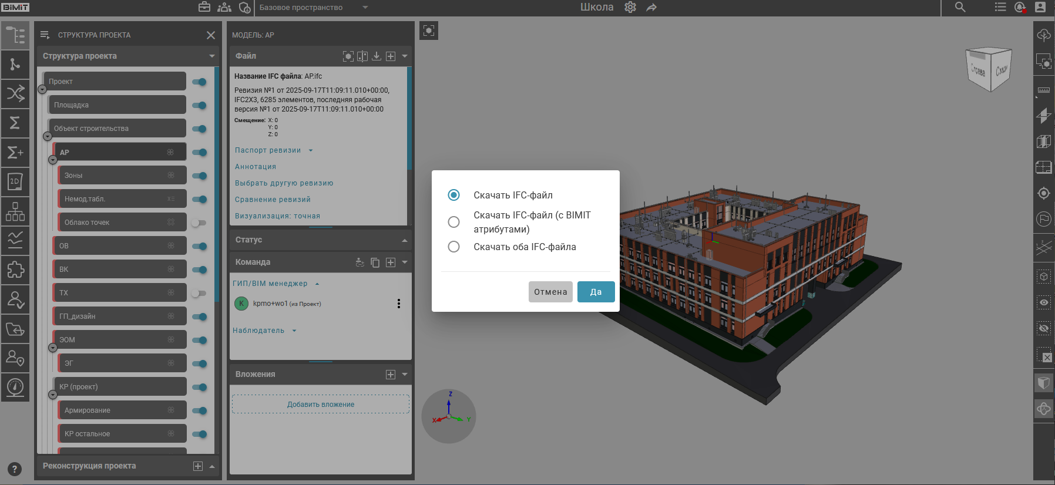Viewport: 1055px width, 485px height.
Task: Click the help question mark icon
Action: (15, 469)
